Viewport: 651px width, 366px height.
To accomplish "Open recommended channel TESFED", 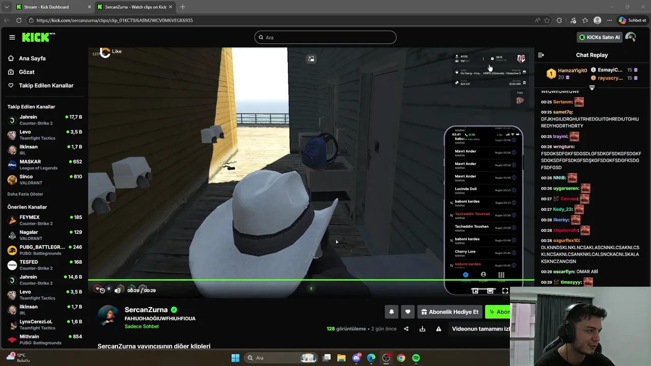I will [x=45, y=265].
